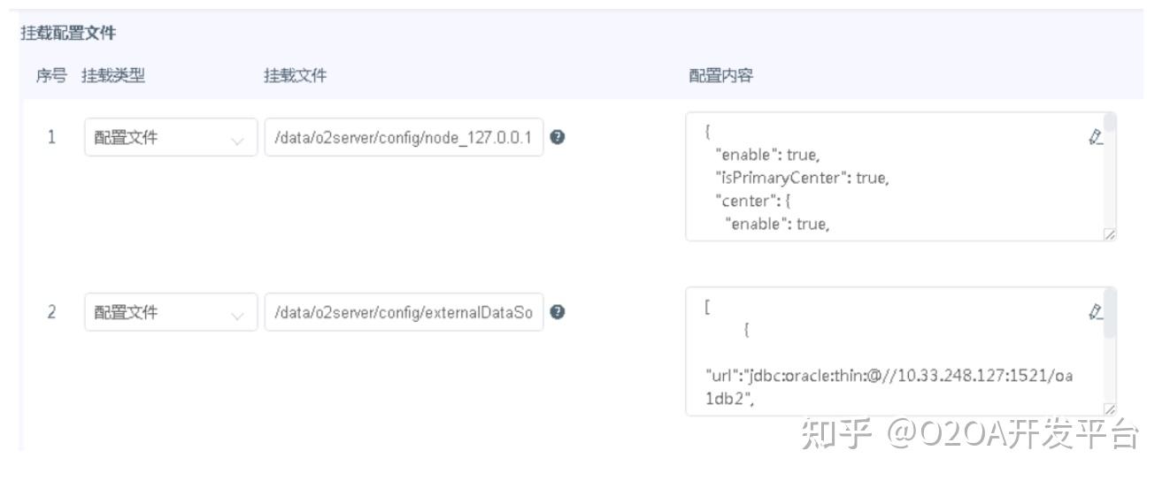Click the help icon beside the externalDataSo path
The height and width of the screenshot is (481, 1170).
(557, 312)
